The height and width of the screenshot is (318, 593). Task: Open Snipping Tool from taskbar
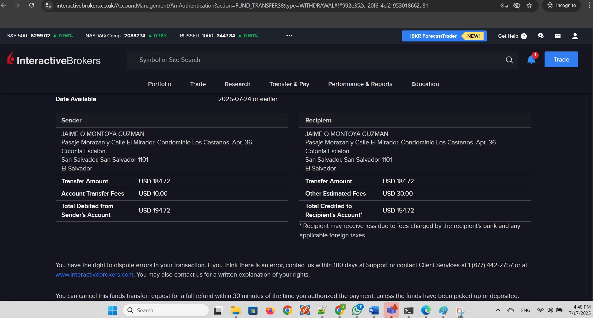pyautogui.click(x=460, y=311)
